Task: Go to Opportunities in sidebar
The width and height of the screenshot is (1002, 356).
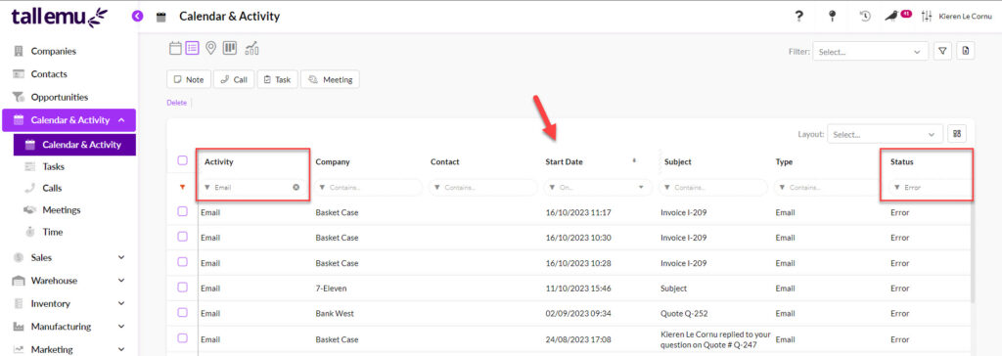Action: click(x=60, y=97)
